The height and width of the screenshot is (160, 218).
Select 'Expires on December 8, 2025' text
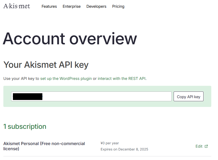[124, 149]
